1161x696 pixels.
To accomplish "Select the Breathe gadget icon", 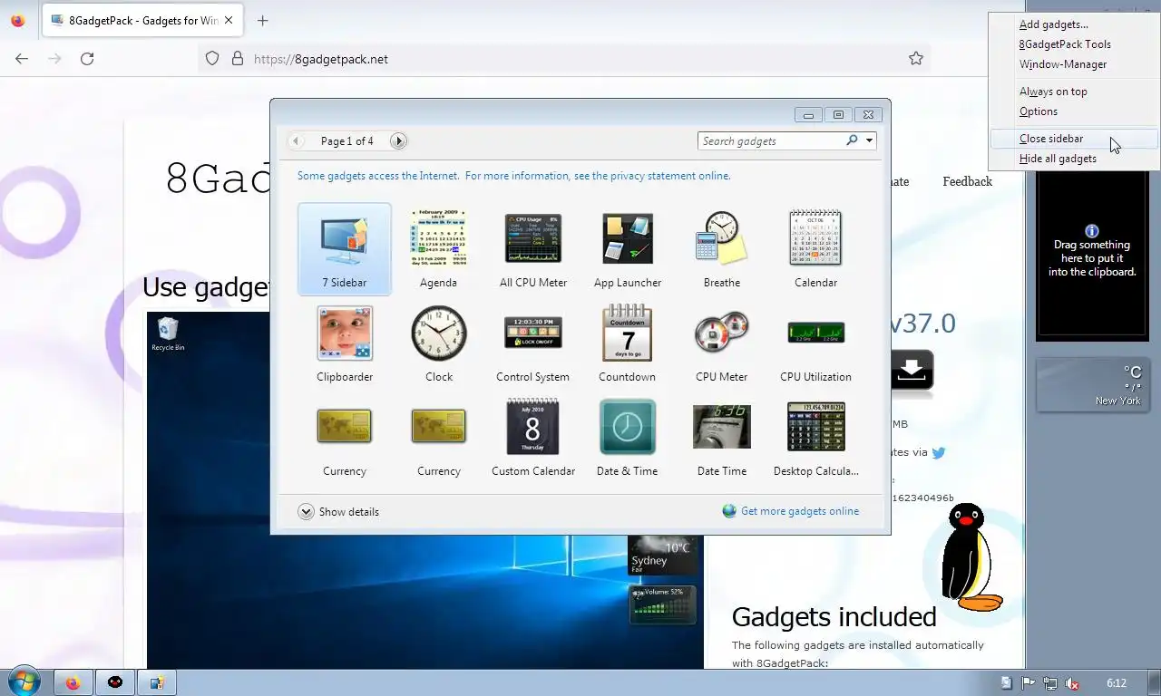I will click(x=722, y=238).
